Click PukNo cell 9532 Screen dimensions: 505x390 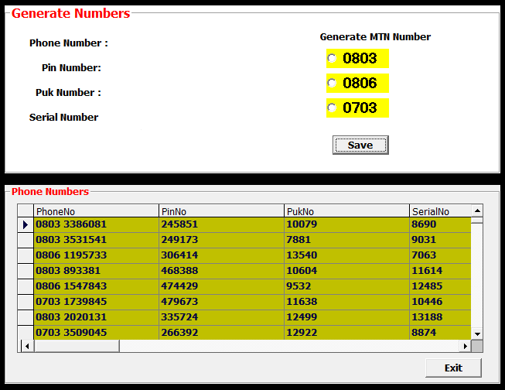[x=347, y=286]
